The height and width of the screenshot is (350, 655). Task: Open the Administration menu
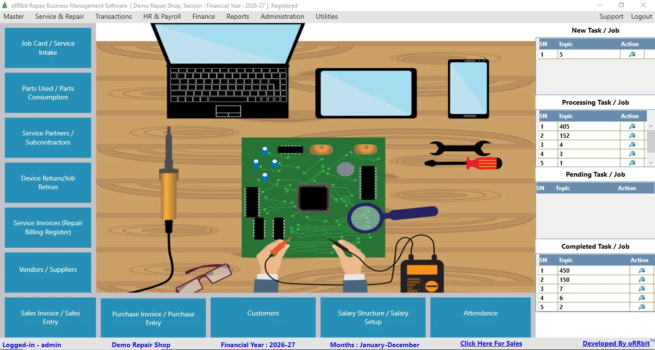coord(282,16)
